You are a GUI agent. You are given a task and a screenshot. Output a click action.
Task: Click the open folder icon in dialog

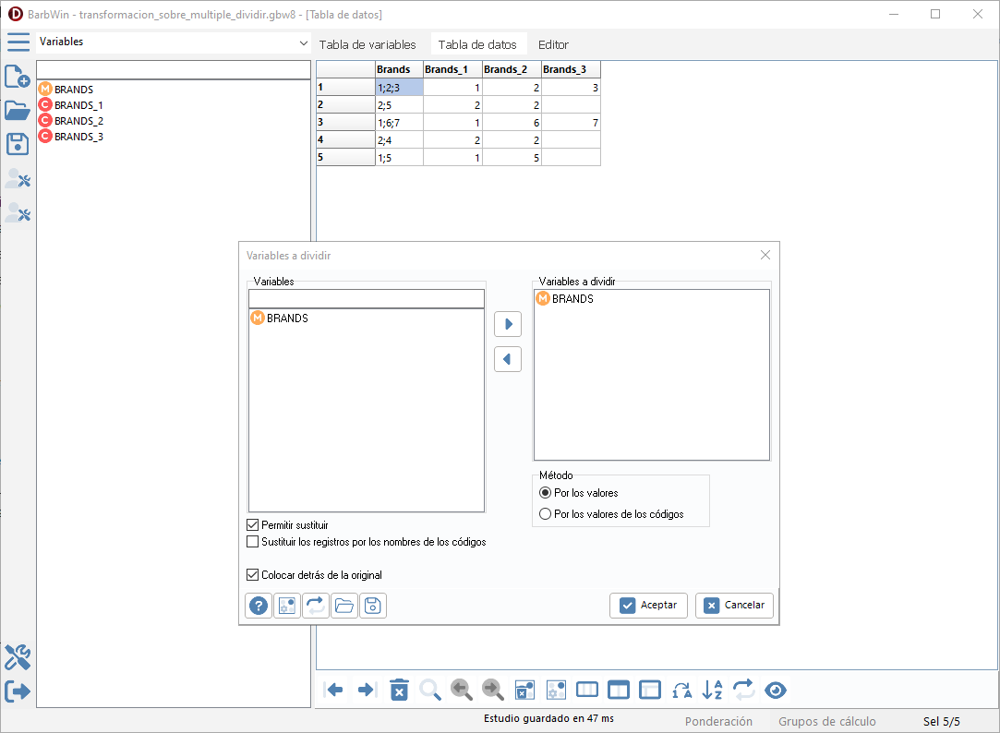(344, 606)
